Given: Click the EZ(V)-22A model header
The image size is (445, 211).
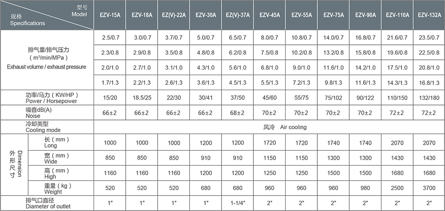Looking at the screenshot, I should point(173,15).
